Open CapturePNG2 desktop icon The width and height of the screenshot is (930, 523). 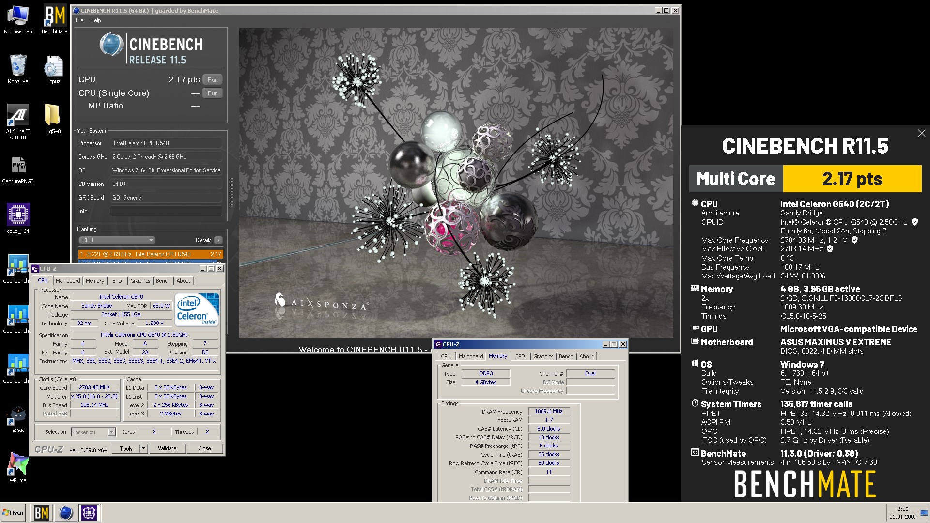point(18,169)
